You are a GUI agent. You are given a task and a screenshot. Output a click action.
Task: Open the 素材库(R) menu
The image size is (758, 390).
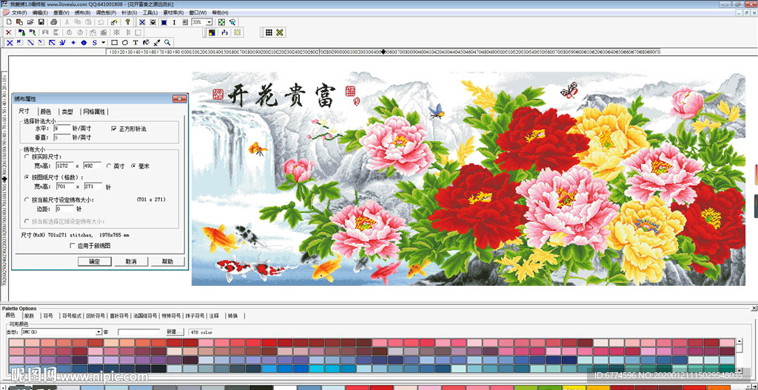click(x=173, y=12)
